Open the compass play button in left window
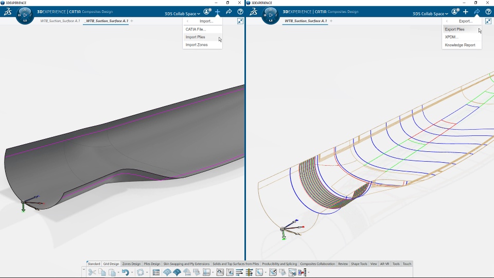This screenshot has width=494, height=278. [x=25, y=15]
